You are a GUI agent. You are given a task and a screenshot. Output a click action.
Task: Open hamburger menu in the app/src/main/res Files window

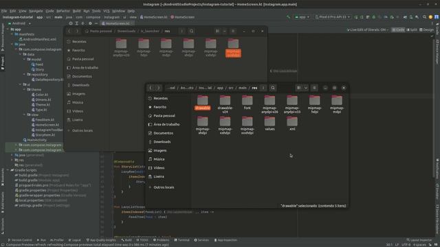[x=314, y=88]
